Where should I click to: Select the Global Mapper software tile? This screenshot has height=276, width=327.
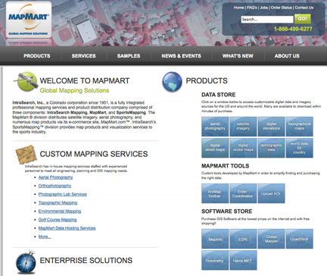coord(271,239)
